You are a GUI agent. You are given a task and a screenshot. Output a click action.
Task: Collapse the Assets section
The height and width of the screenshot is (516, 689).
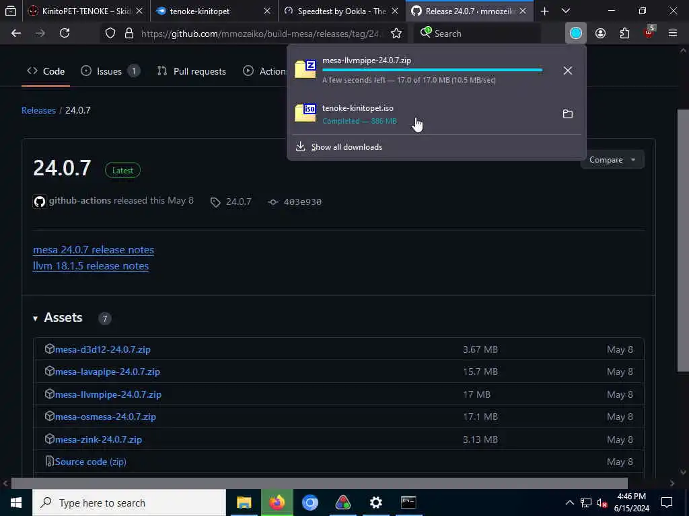[x=58, y=318]
